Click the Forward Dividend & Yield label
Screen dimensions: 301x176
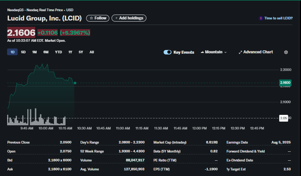[246, 151]
